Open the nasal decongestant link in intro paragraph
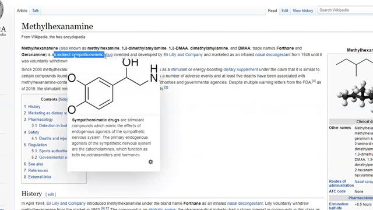The height and width of the screenshot is (210, 373). coord(273,54)
